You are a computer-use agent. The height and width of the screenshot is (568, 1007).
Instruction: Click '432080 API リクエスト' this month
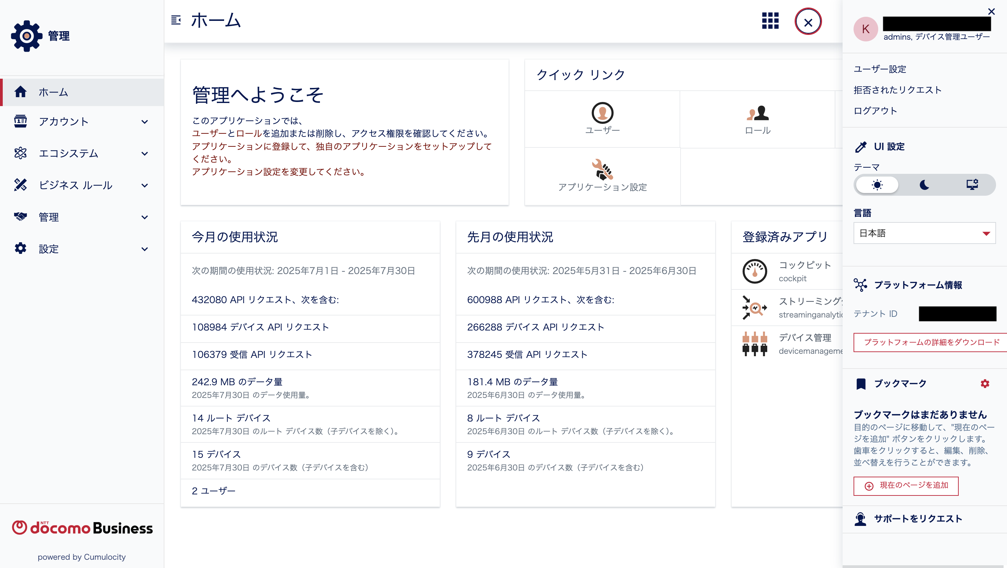265,300
